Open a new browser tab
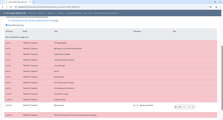The image size is (223, 120). click(x=34, y=2)
